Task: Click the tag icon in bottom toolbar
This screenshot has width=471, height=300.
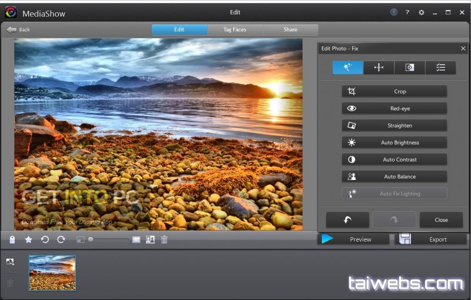Action: [x=12, y=239]
